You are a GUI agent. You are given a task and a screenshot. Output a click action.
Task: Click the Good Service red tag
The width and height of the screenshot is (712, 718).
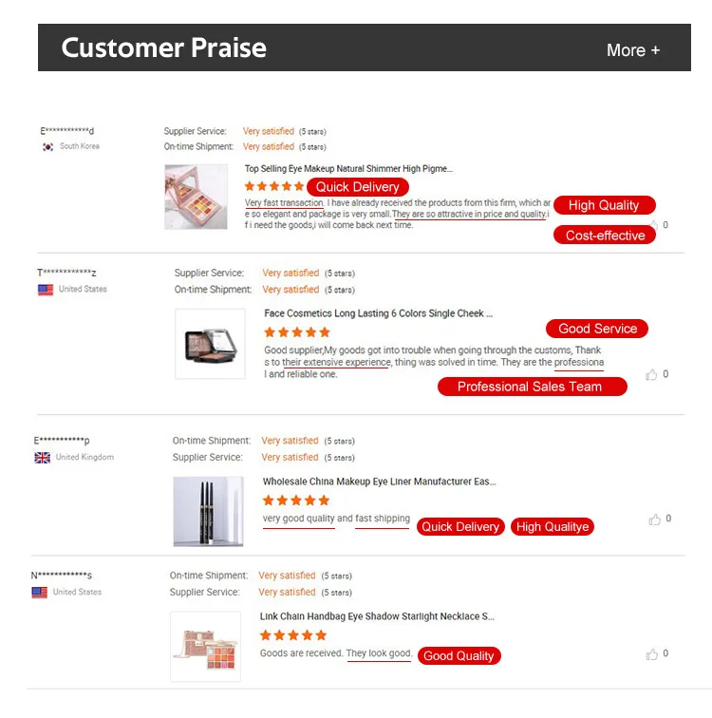tap(597, 329)
